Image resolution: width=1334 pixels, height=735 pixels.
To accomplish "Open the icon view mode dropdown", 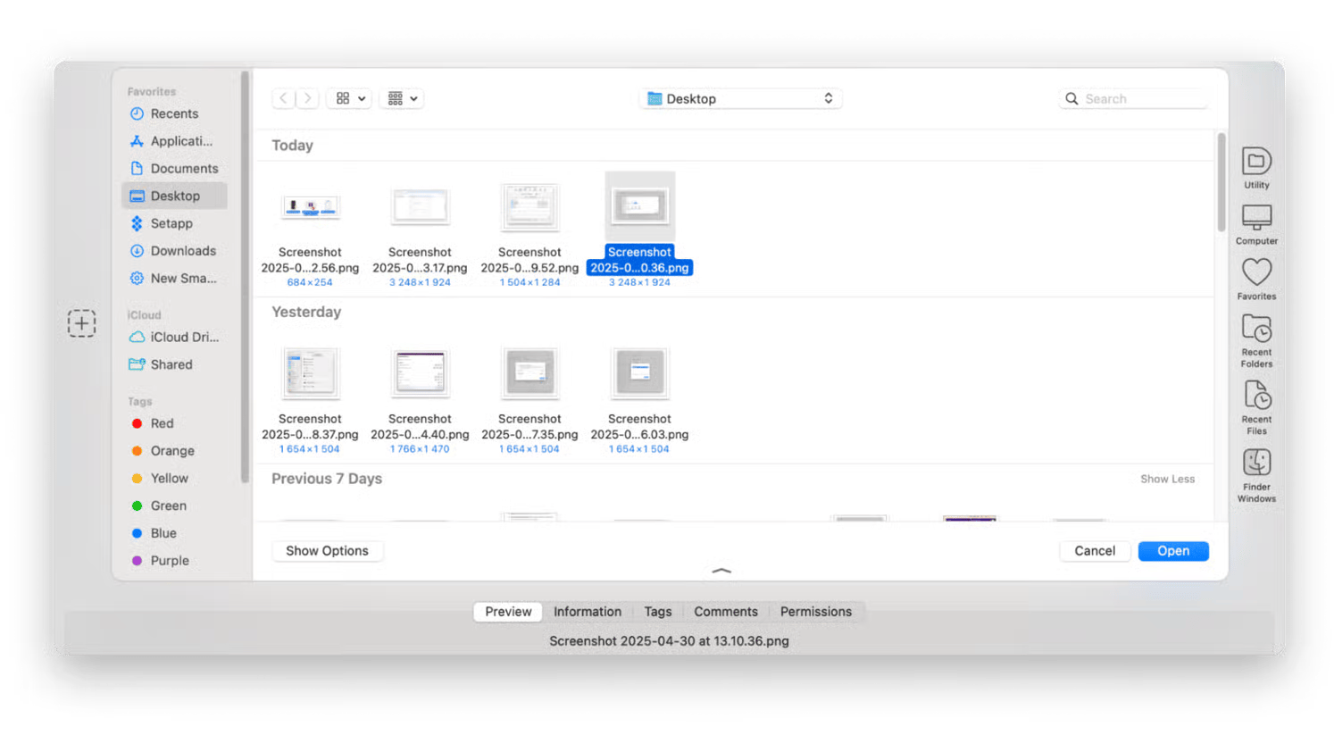I will 351,98.
